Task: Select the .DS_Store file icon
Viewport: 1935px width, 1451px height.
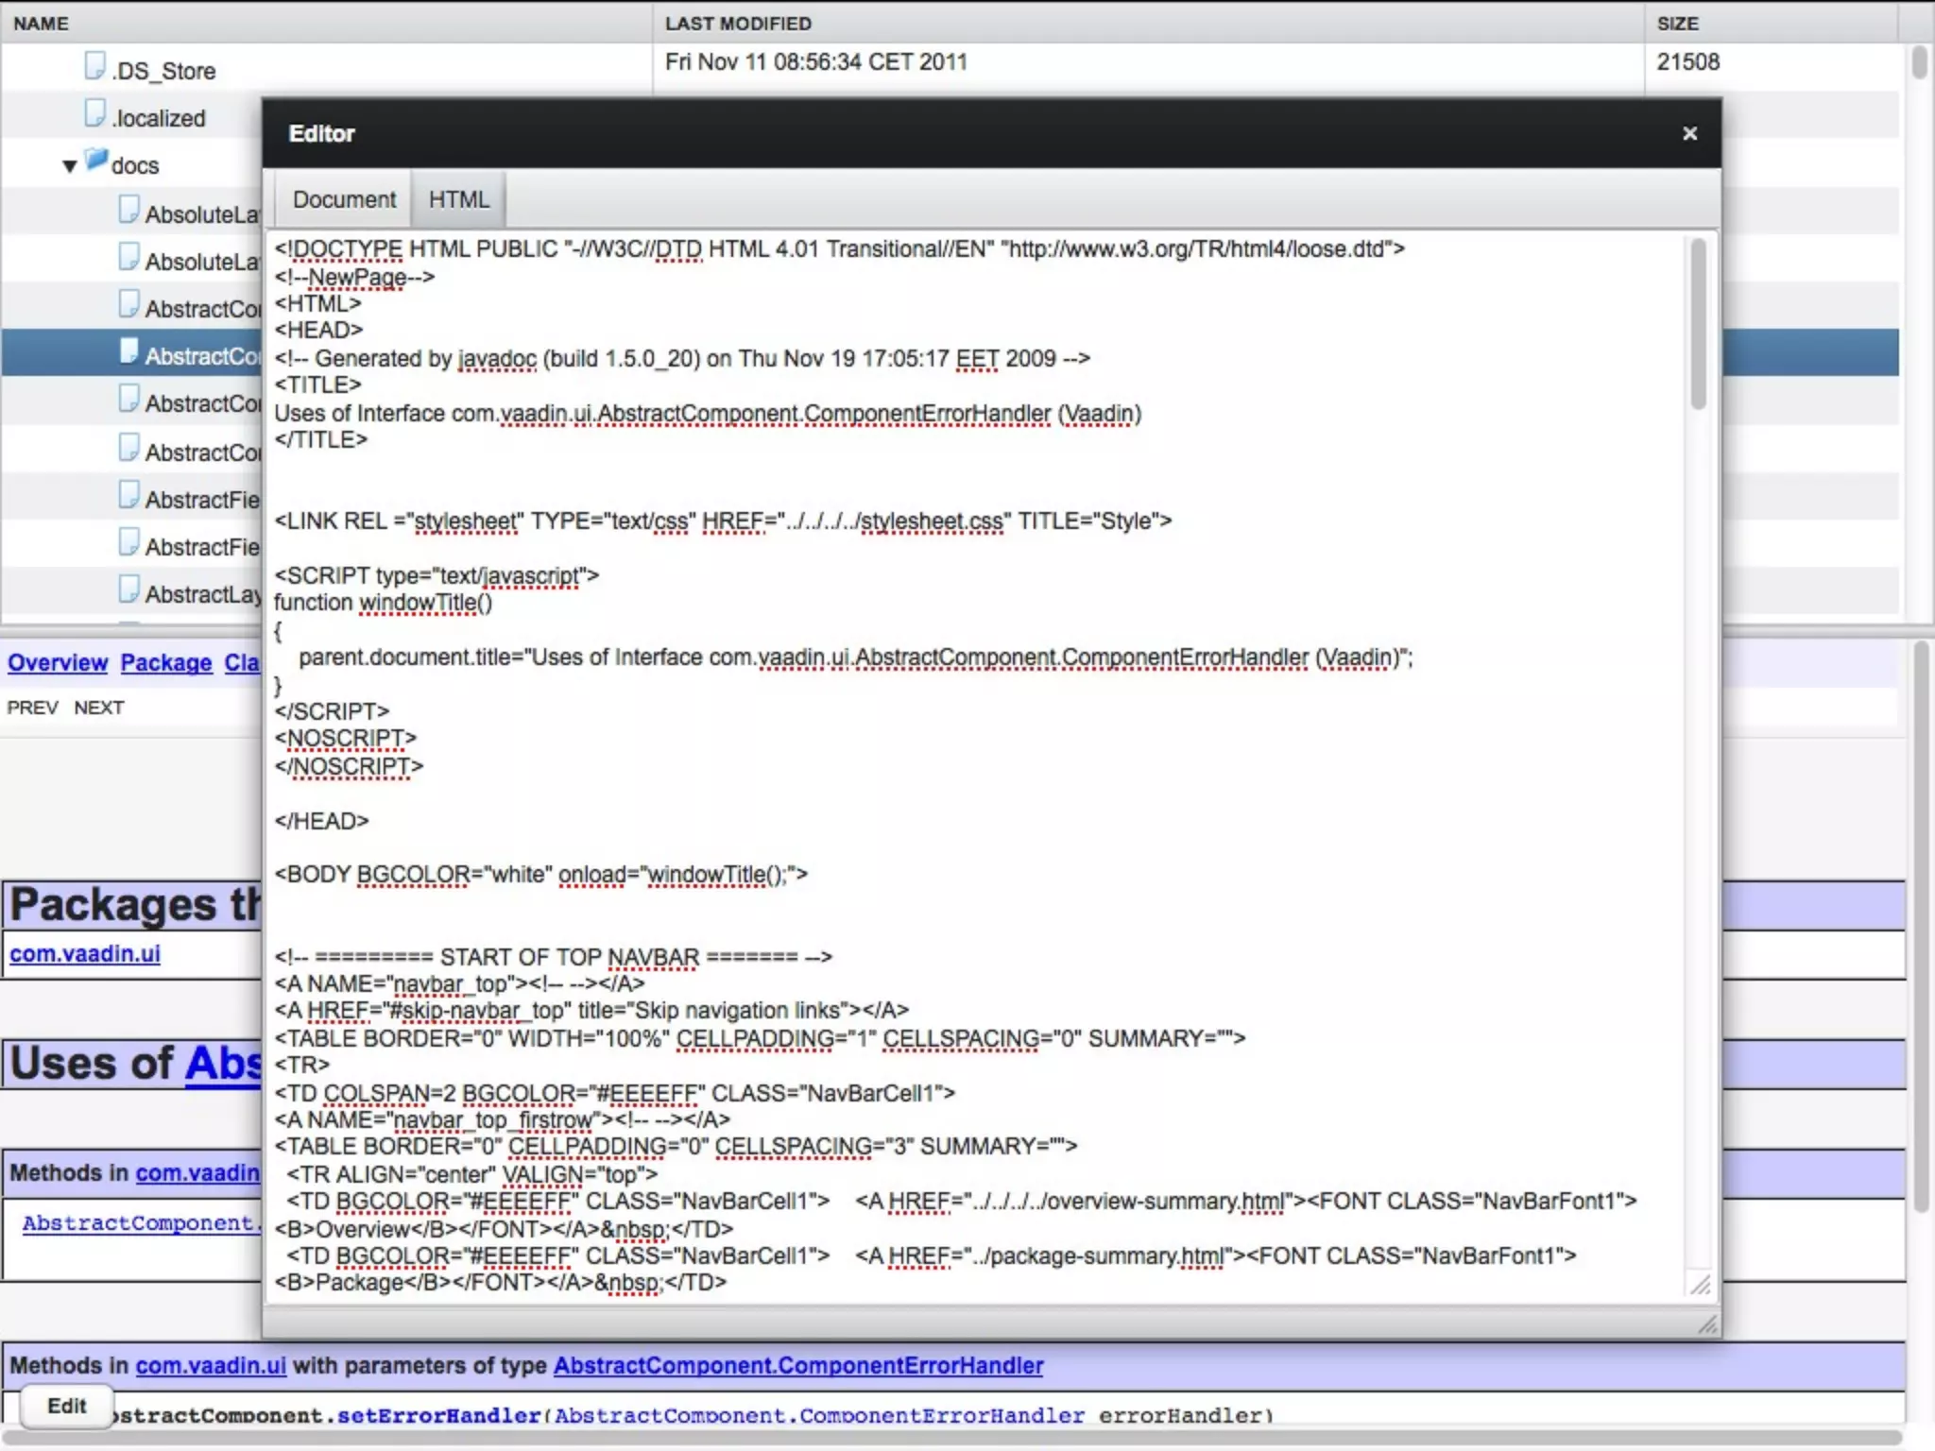Action: pos(94,66)
